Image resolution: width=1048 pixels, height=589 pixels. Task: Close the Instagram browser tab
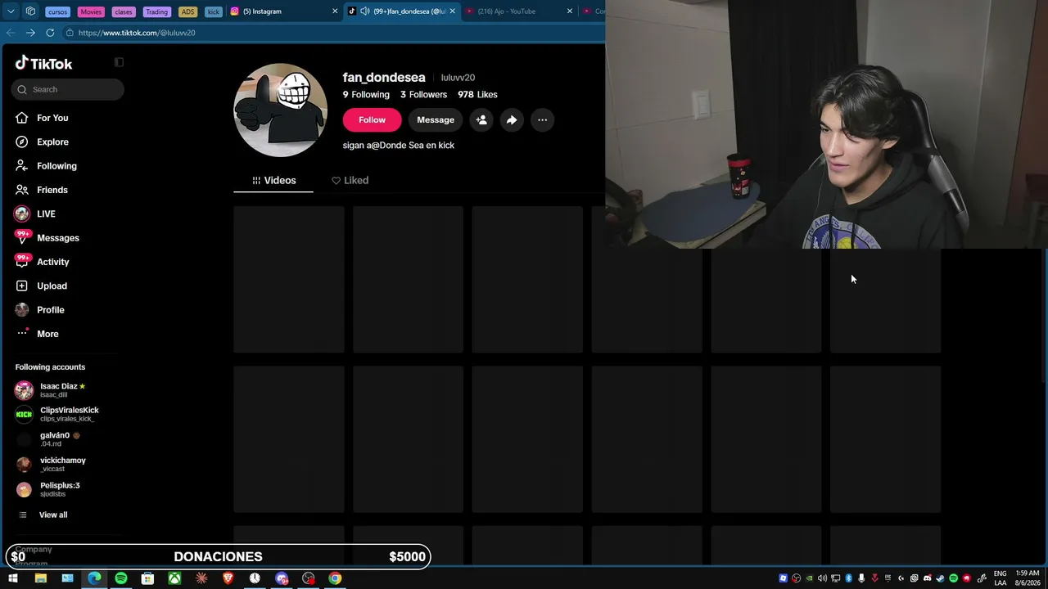pyautogui.click(x=335, y=11)
